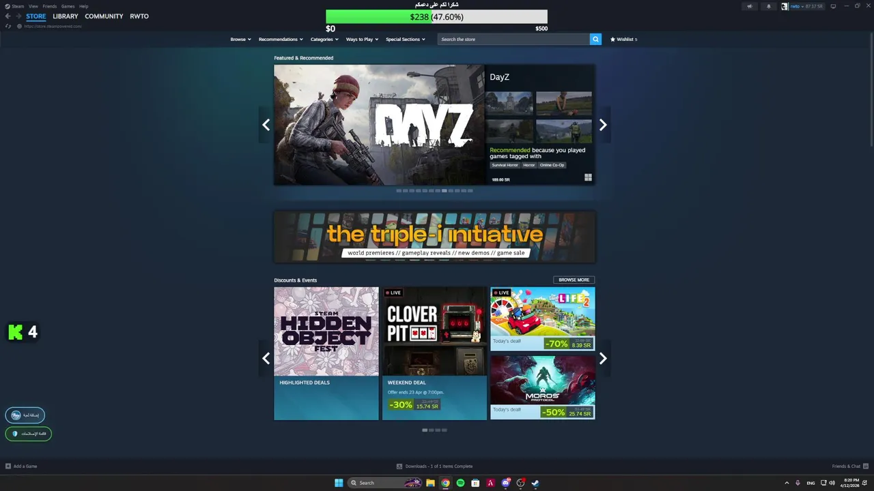Open Downloads status in bottom bar
874x491 pixels.
coord(434,466)
